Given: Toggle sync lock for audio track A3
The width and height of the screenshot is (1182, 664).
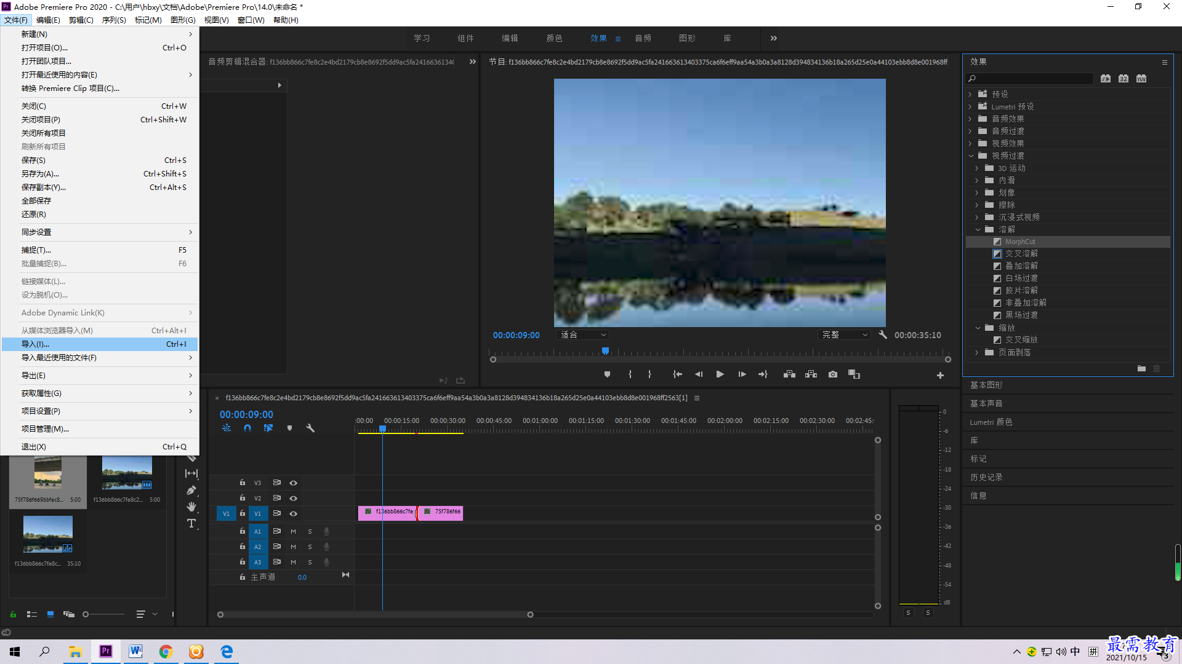Looking at the screenshot, I should coord(276,562).
